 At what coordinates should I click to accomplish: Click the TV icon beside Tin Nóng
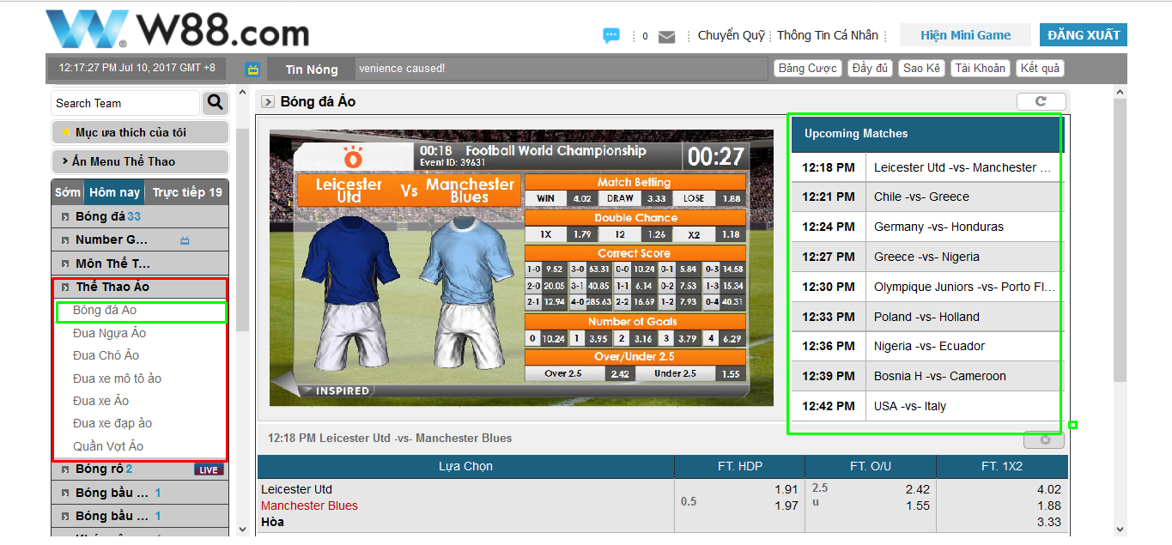253,69
